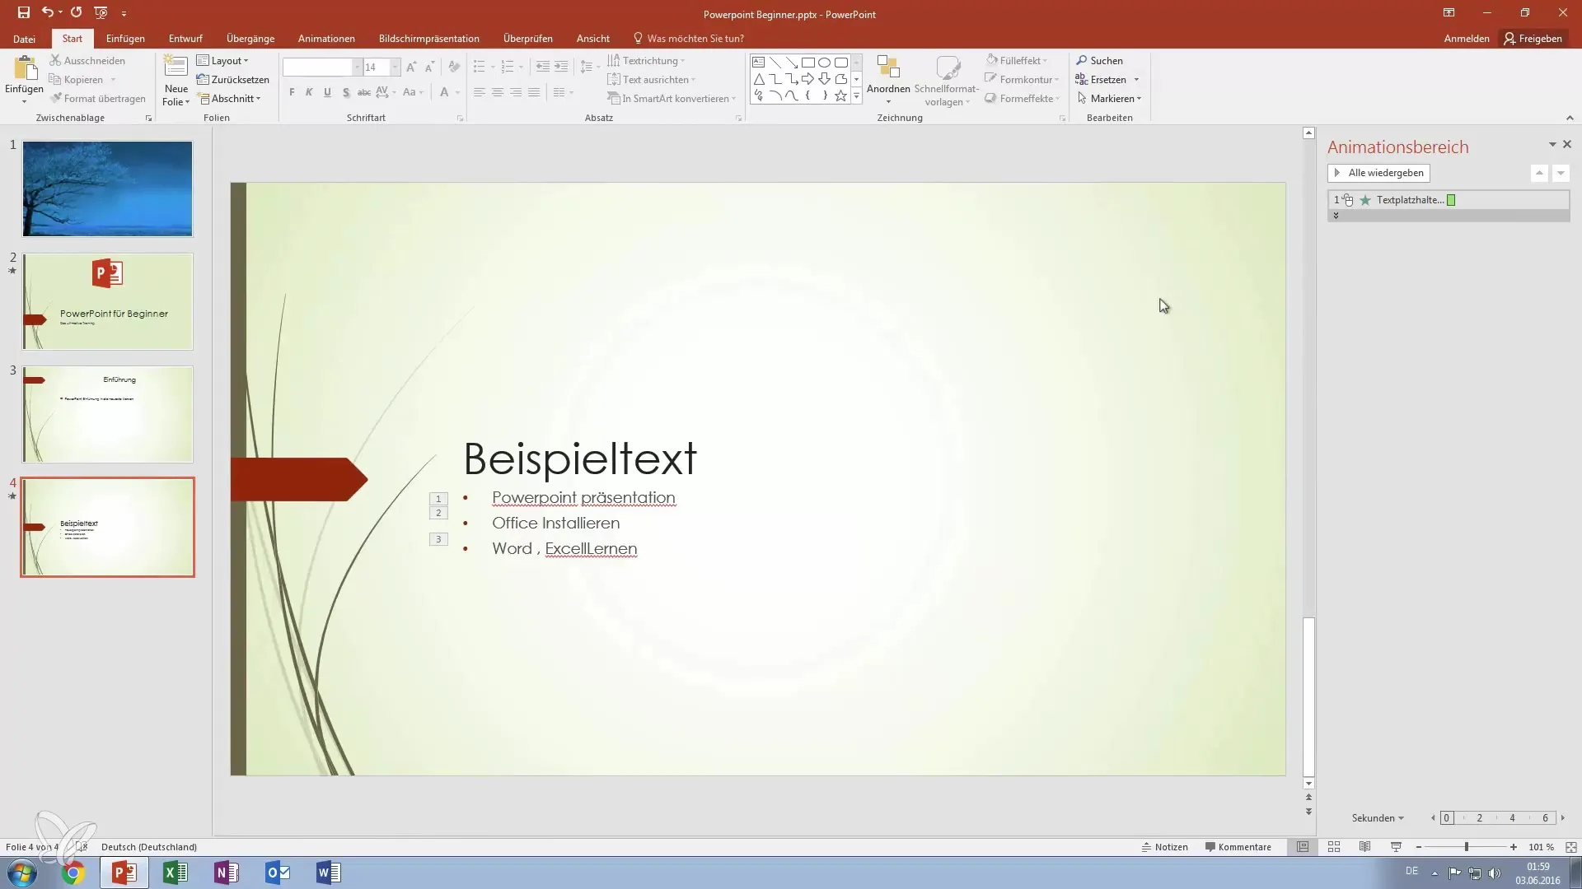Viewport: 1582px width, 889px height.
Task: Open the Fülleffekt dropdown
Action: pyautogui.click(x=1017, y=60)
